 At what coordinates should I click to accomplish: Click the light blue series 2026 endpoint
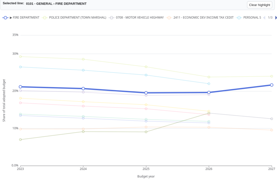[209, 84]
